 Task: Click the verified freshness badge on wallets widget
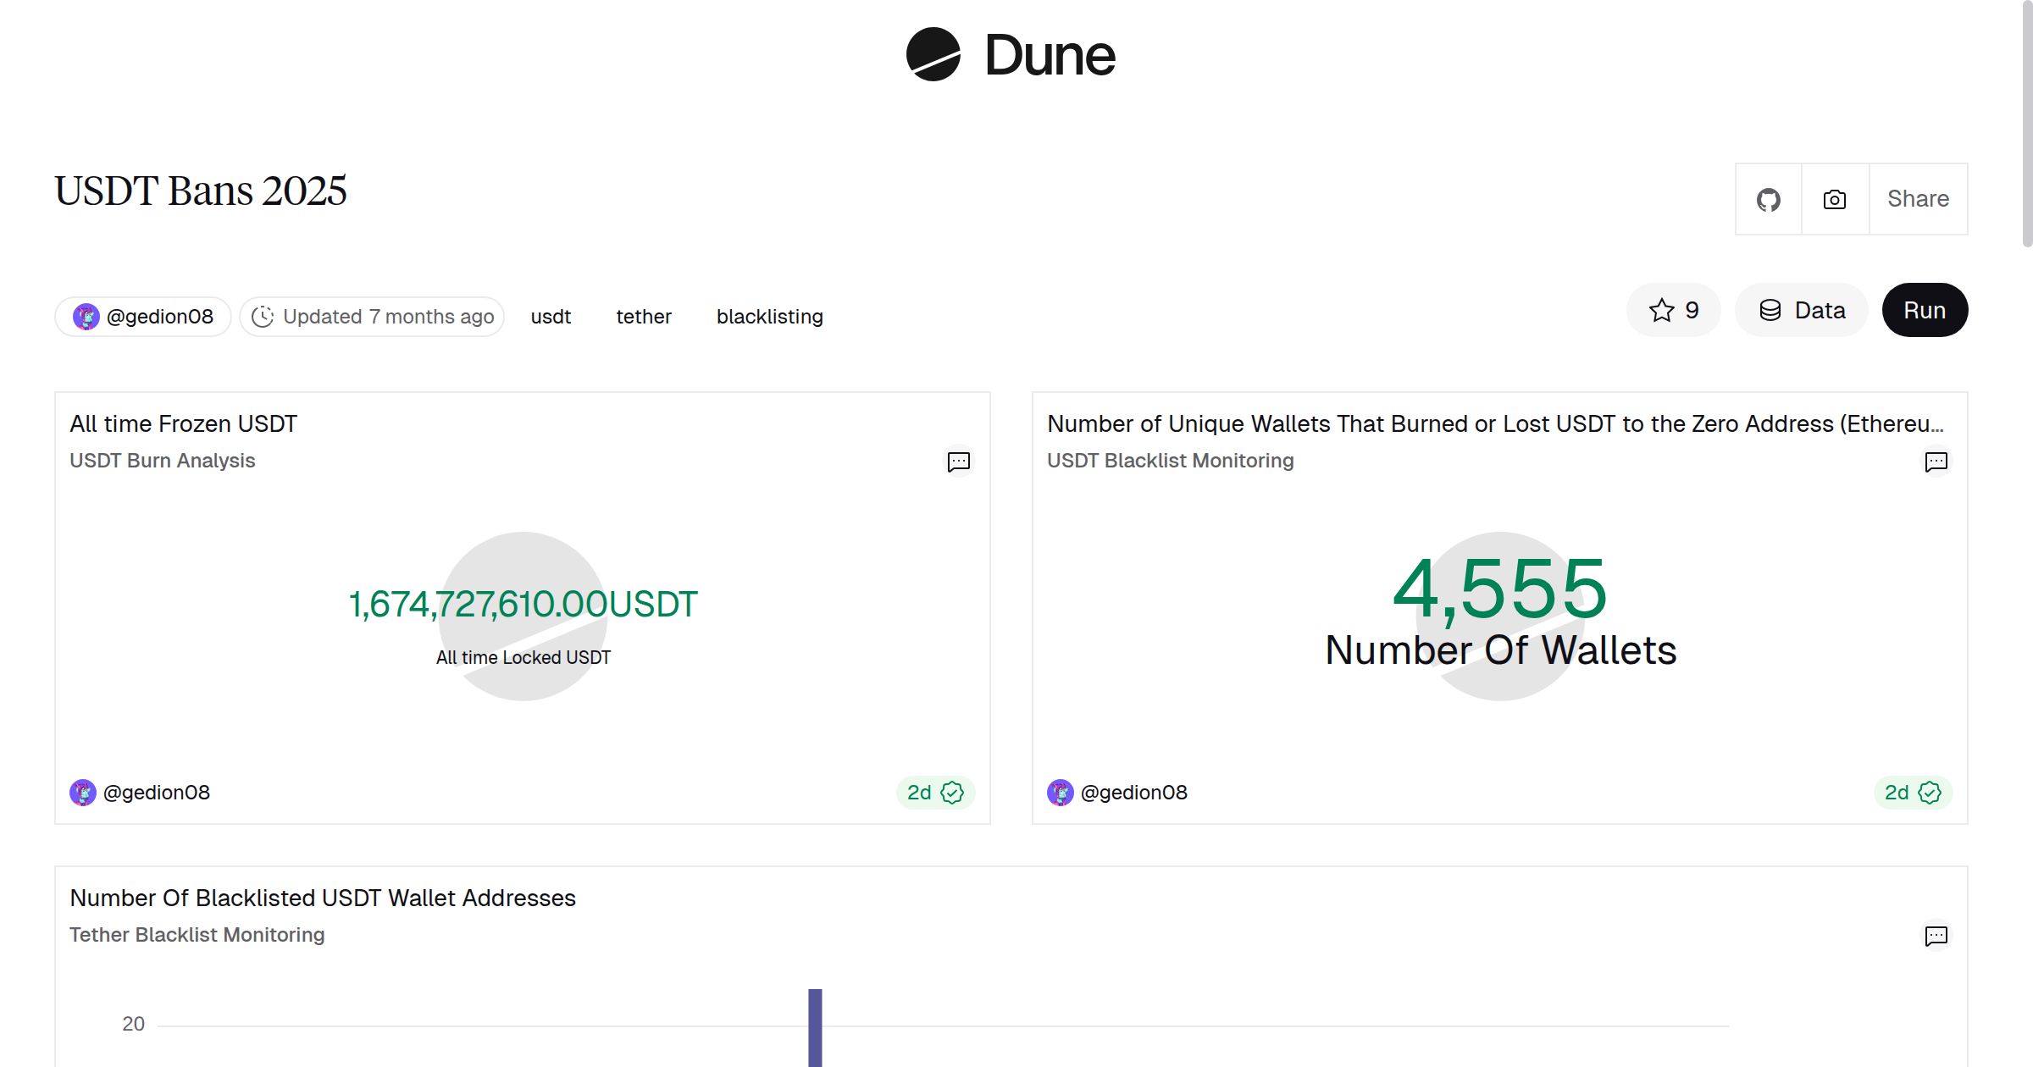[x=1929, y=793]
